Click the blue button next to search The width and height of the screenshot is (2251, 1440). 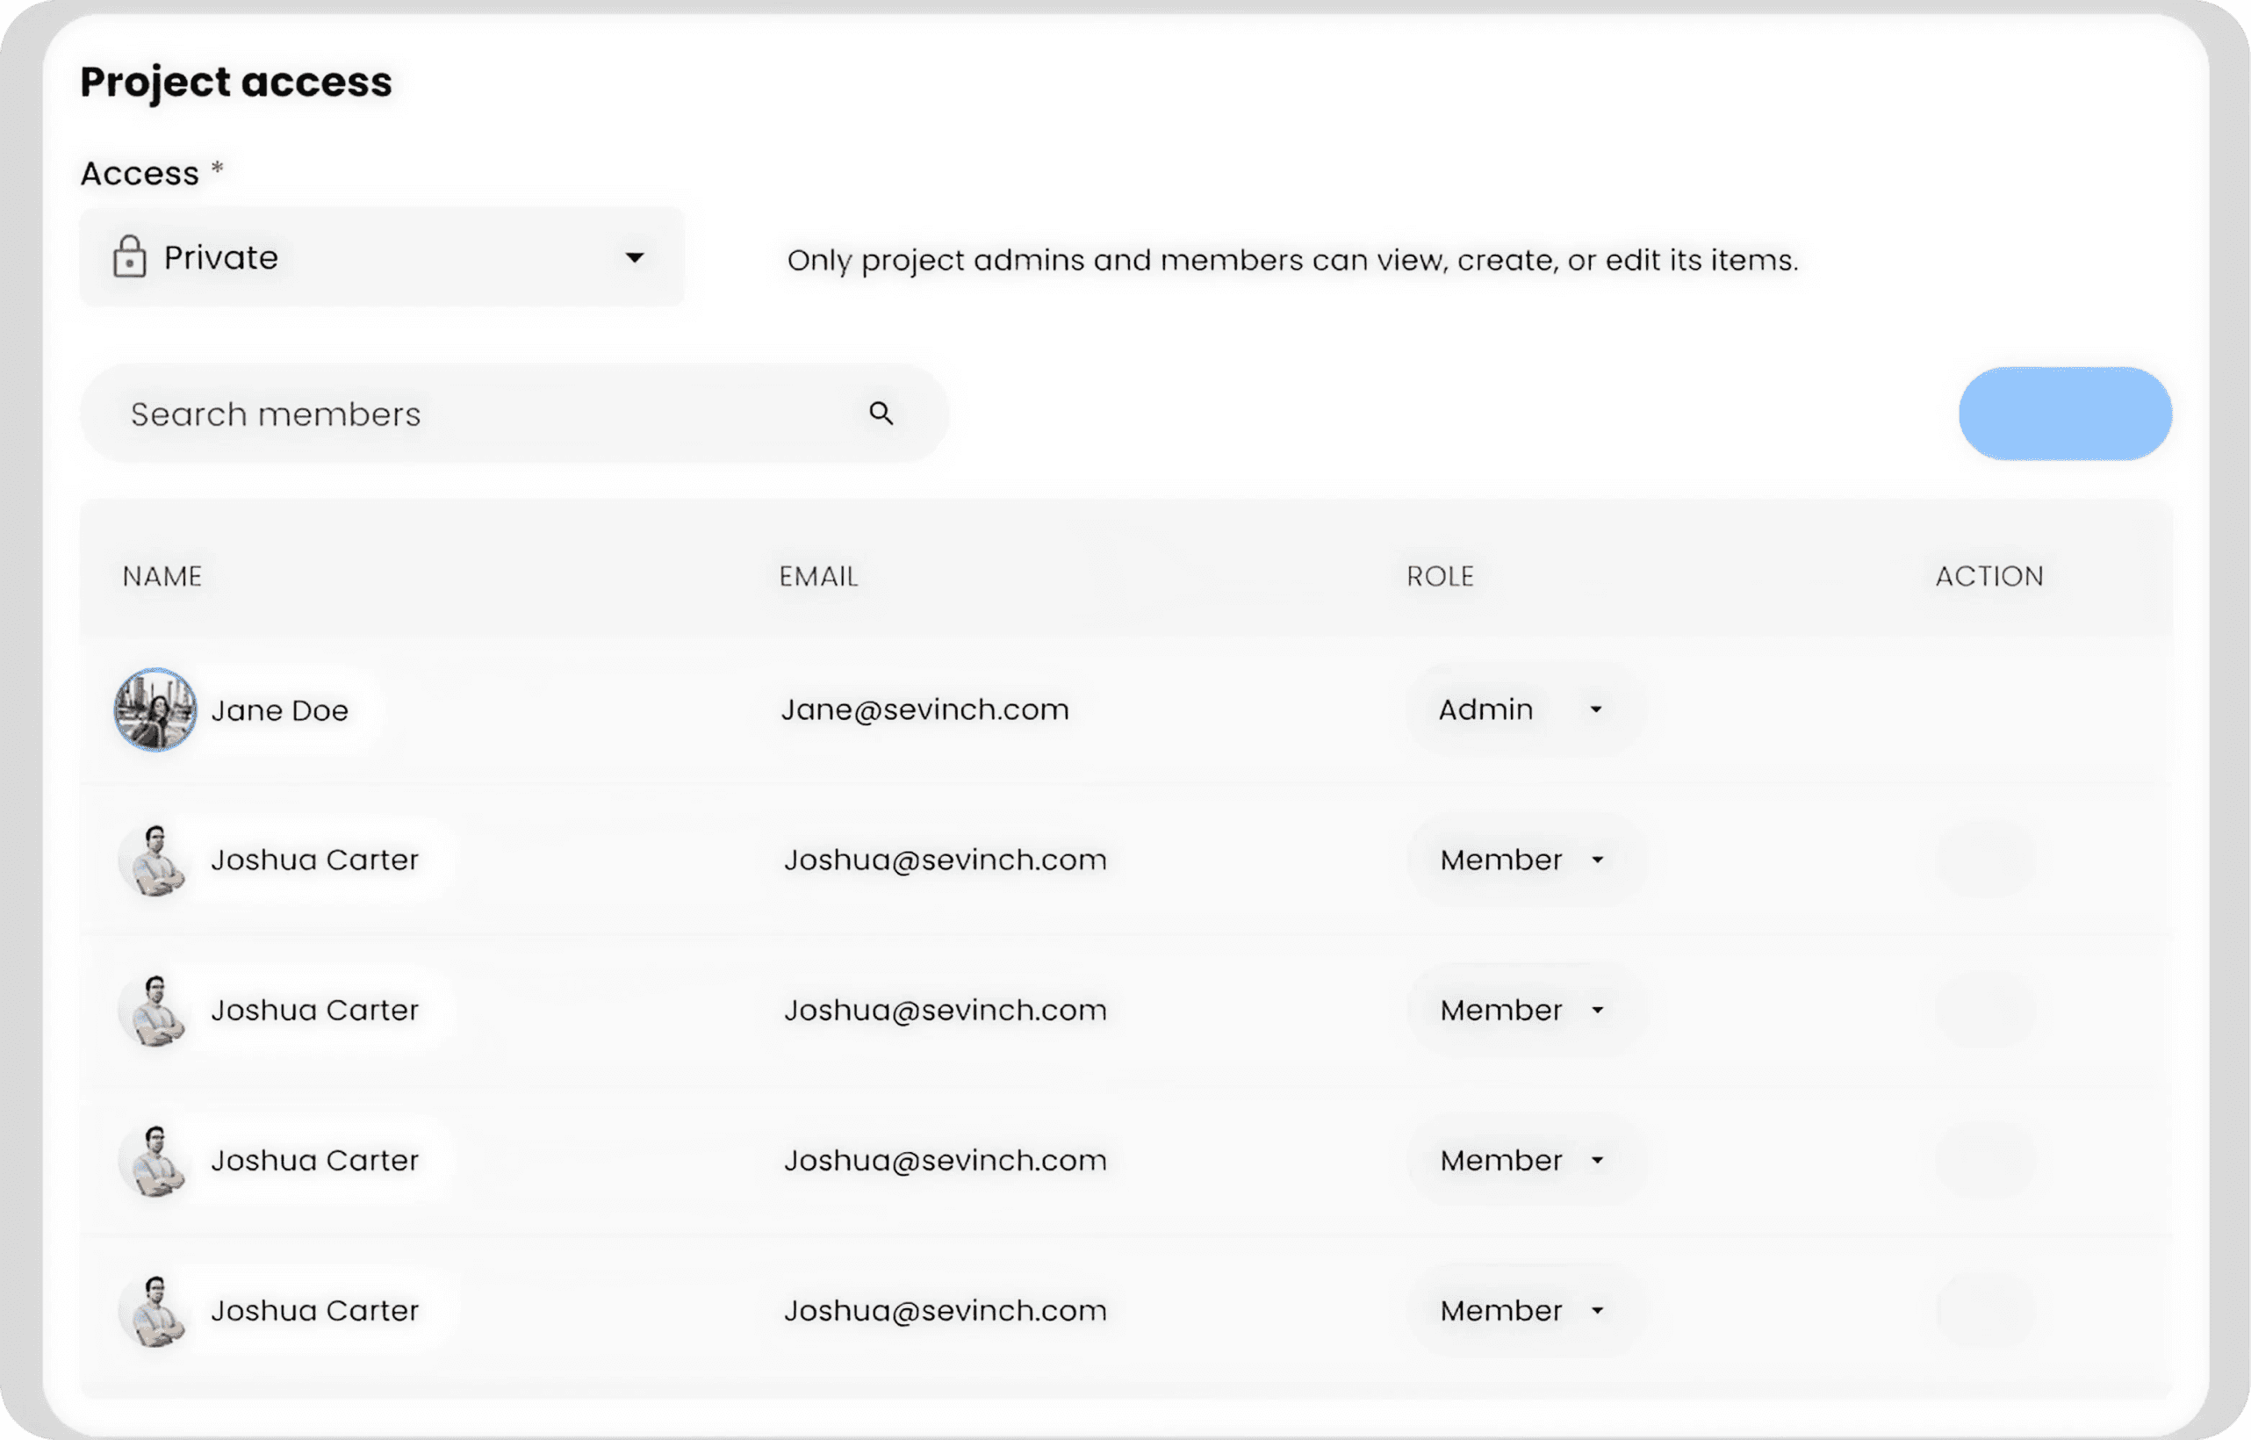(x=2064, y=414)
